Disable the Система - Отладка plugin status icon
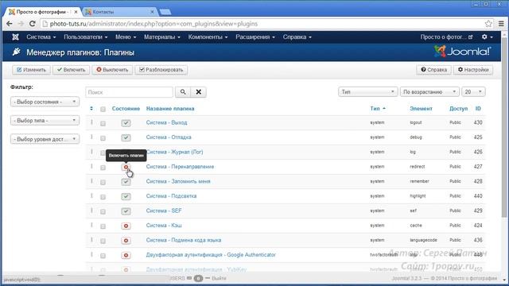The image size is (509, 286). (126, 137)
